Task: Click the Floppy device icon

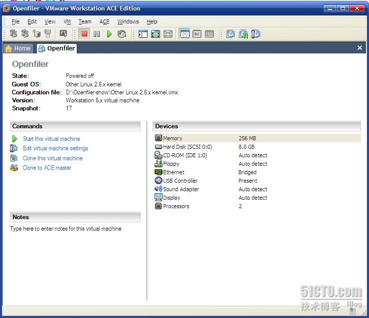Action: point(159,163)
